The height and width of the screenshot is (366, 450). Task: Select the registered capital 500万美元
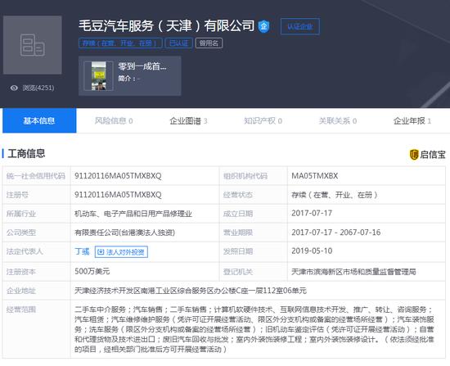click(92, 271)
